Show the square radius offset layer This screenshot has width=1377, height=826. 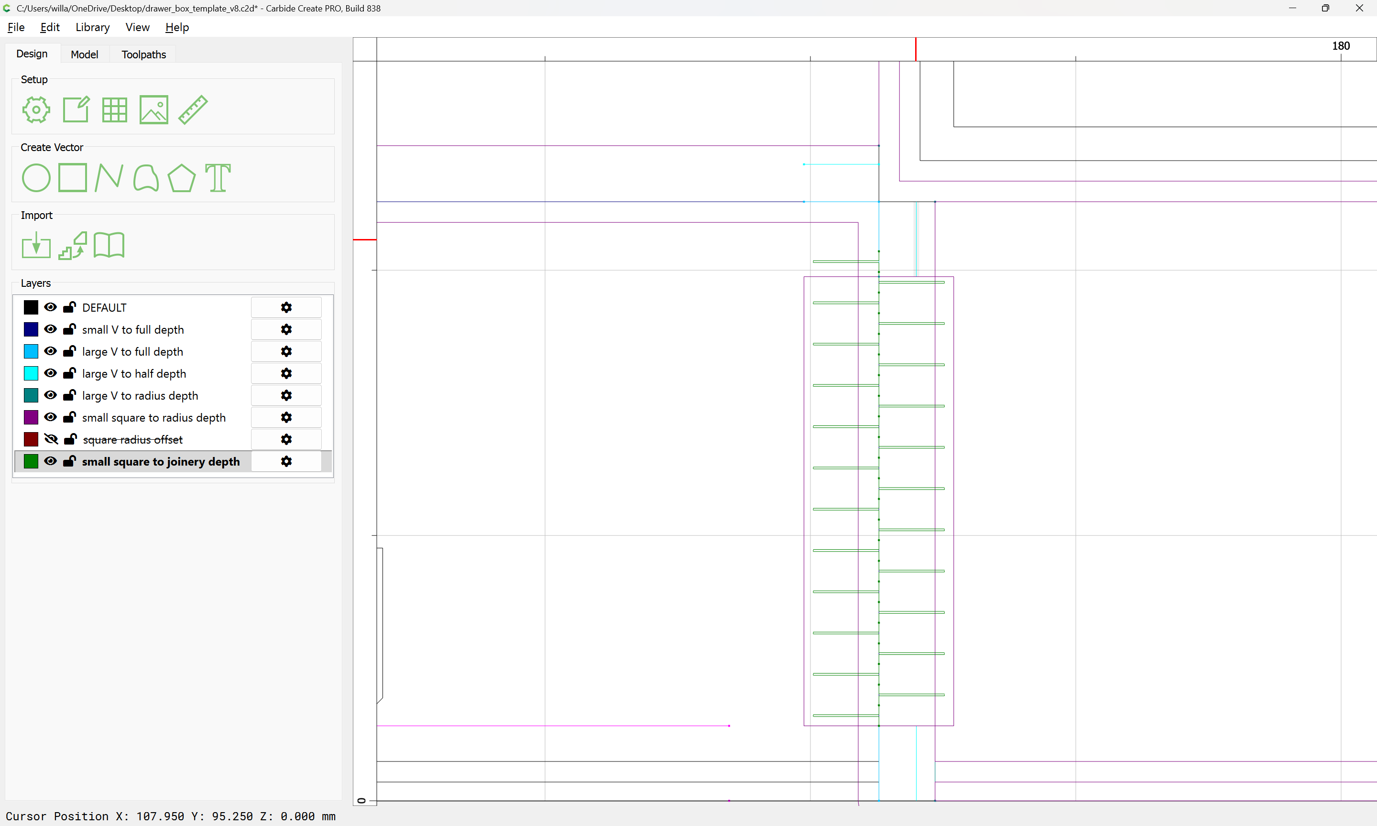point(51,440)
